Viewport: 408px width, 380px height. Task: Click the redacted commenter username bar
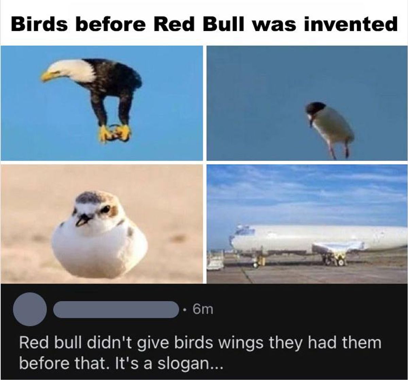pyautogui.click(x=116, y=309)
